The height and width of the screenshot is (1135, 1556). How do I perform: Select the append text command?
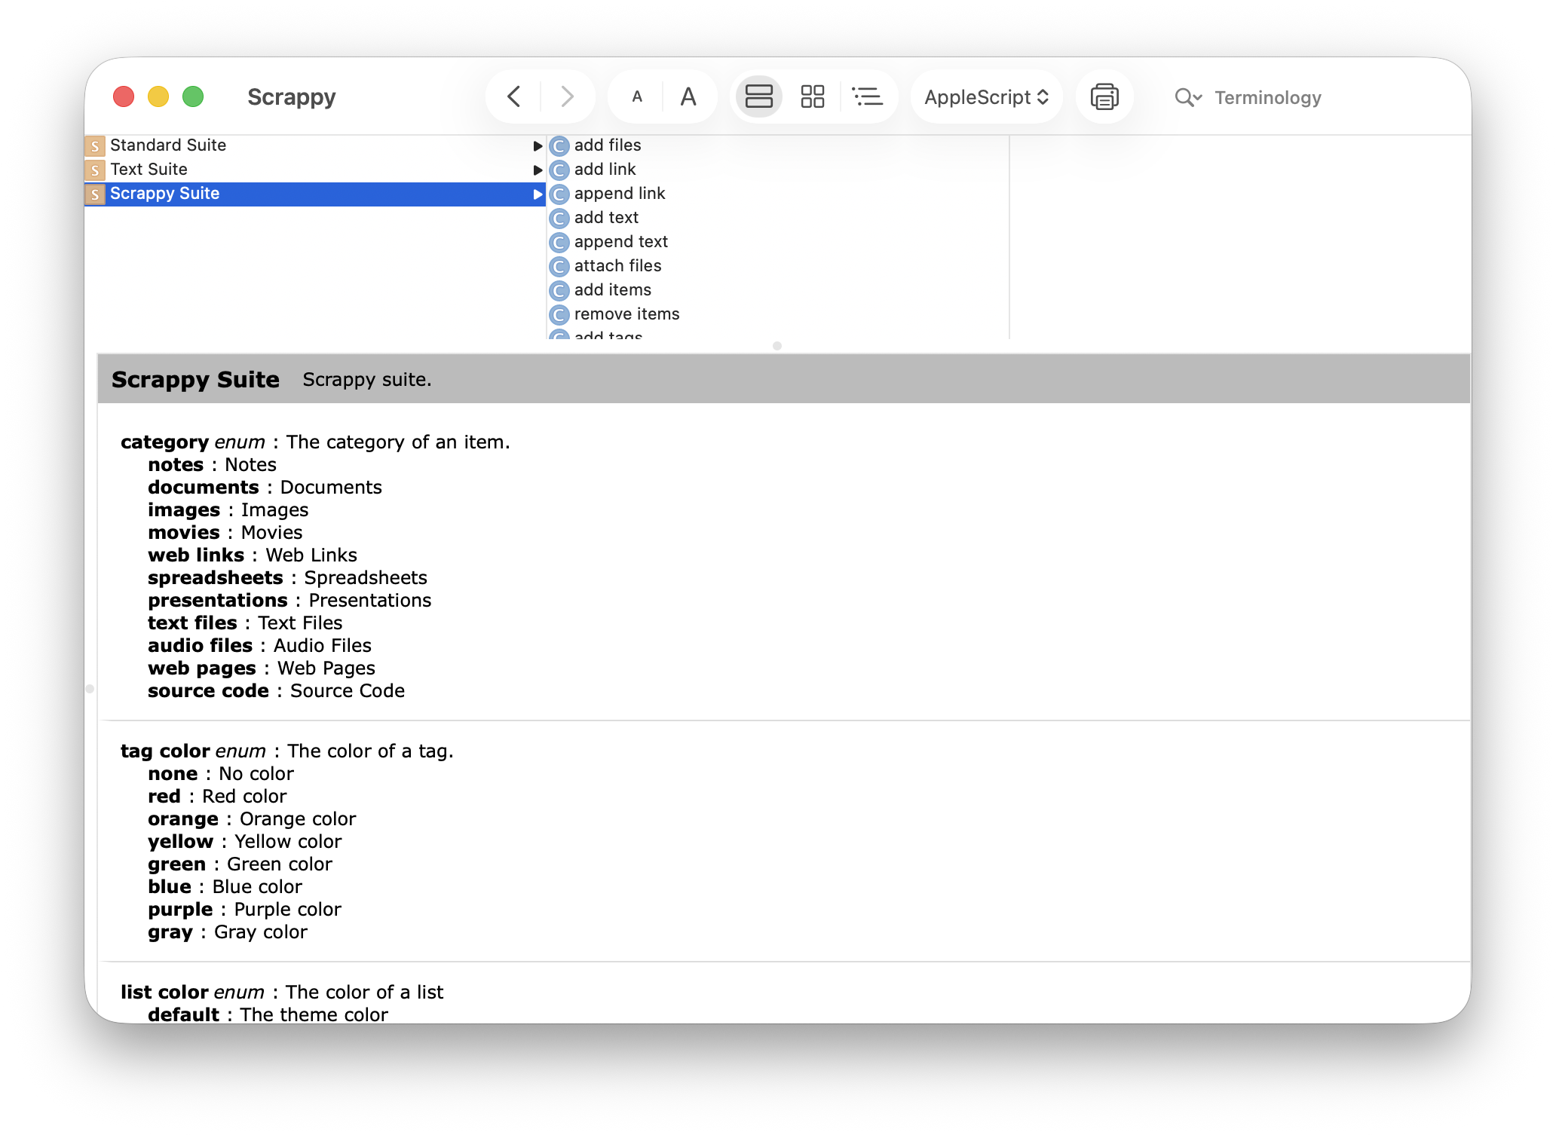(x=620, y=241)
